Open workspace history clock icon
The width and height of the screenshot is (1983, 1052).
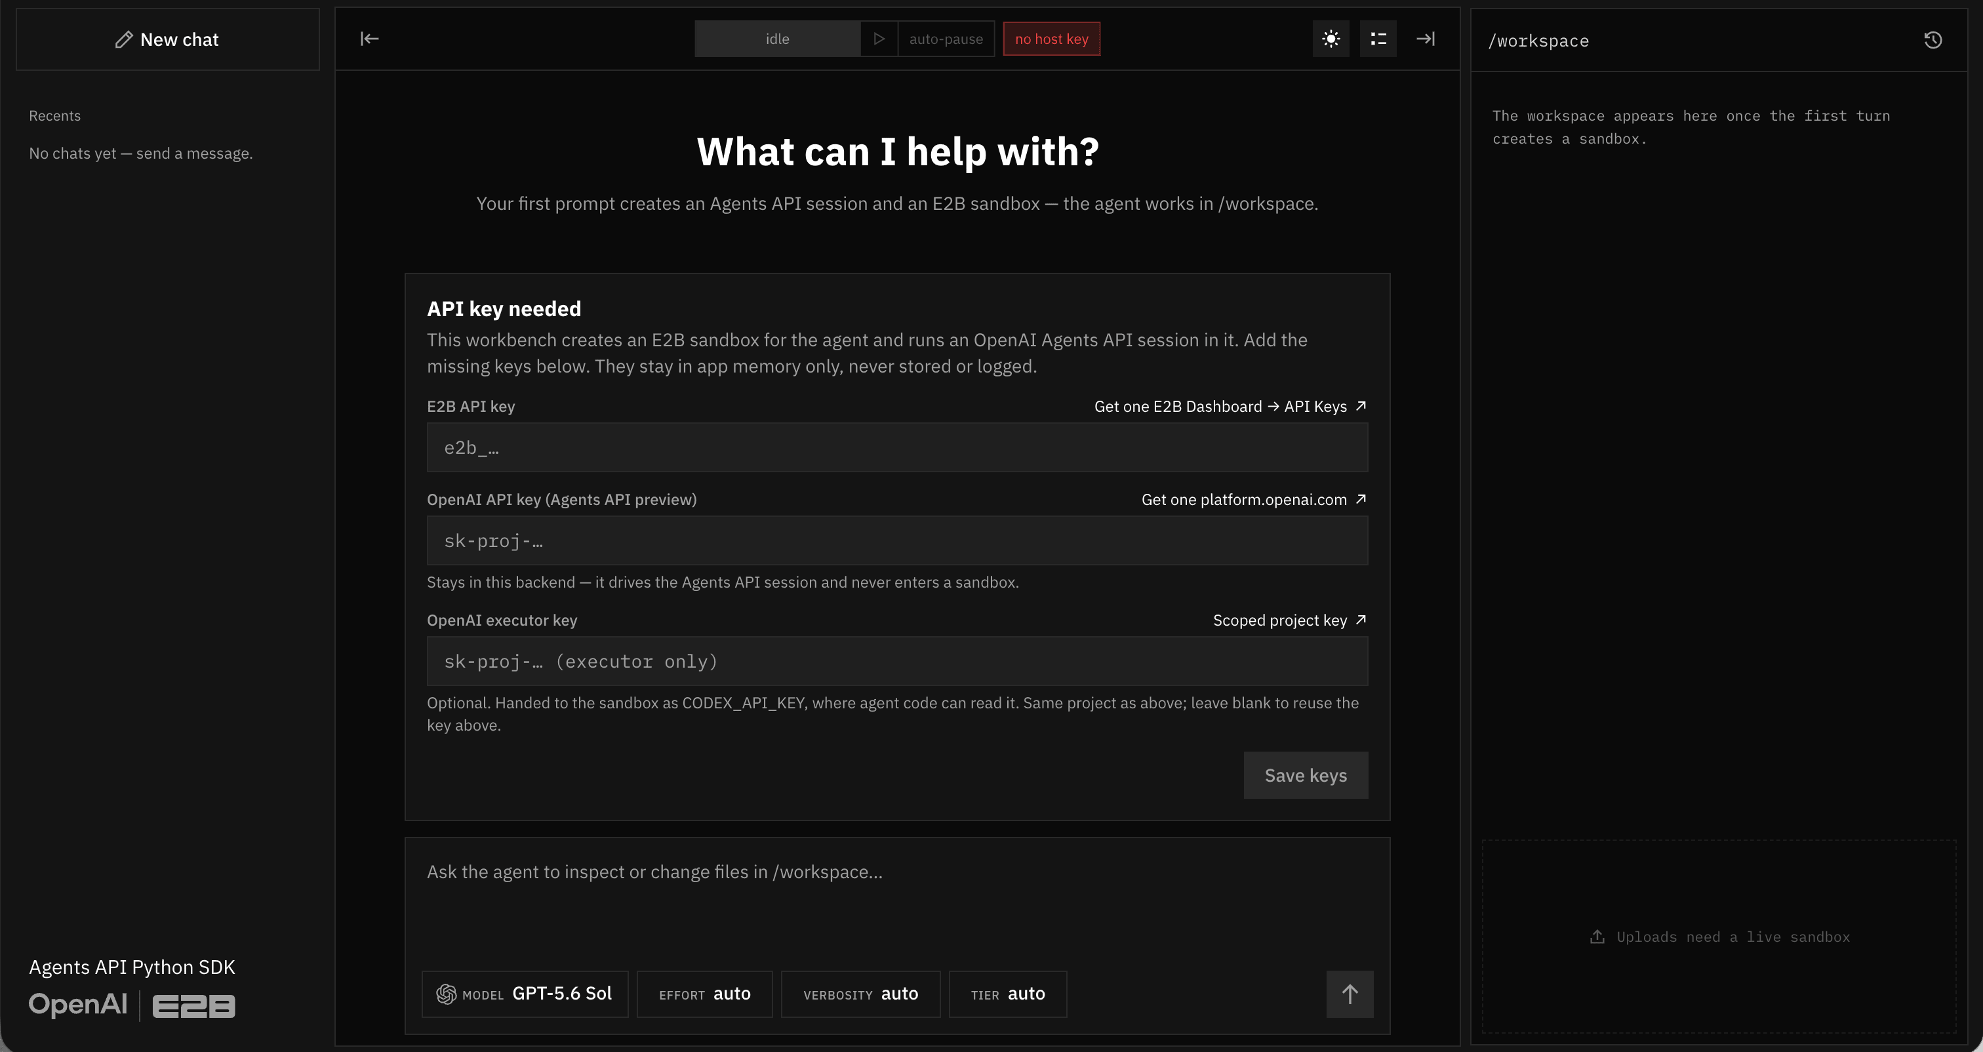[x=1933, y=40]
